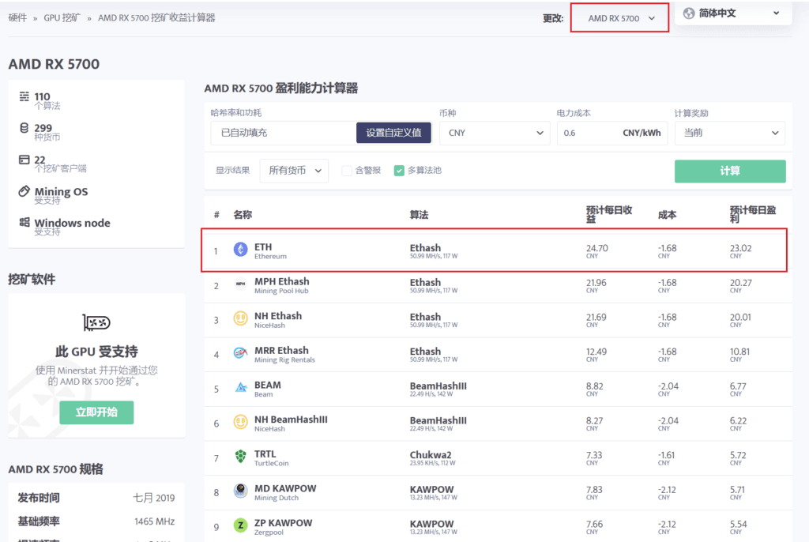Open the GPU 挖矿 breadcrumb link
The width and height of the screenshot is (809, 542).
click(62, 17)
